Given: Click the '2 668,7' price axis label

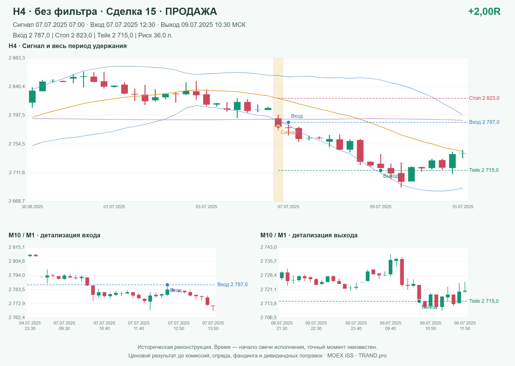Looking at the screenshot, I should [17, 201].
